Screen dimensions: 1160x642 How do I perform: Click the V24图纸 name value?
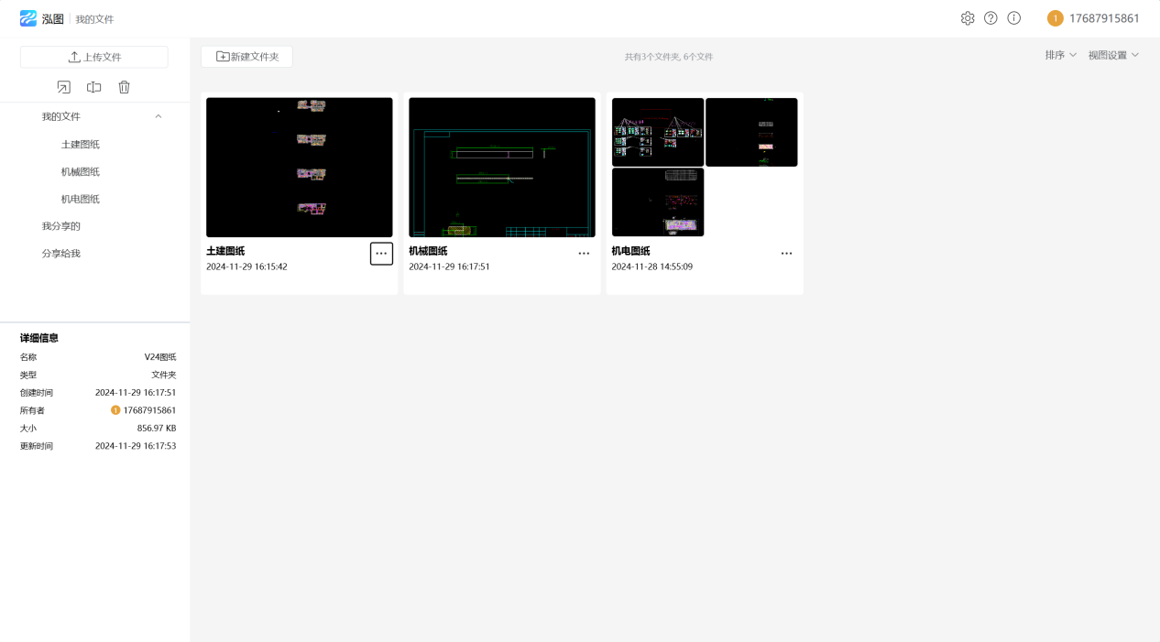pos(160,357)
